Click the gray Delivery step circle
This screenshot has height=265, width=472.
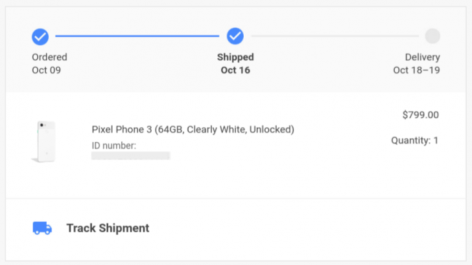pyautogui.click(x=432, y=36)
